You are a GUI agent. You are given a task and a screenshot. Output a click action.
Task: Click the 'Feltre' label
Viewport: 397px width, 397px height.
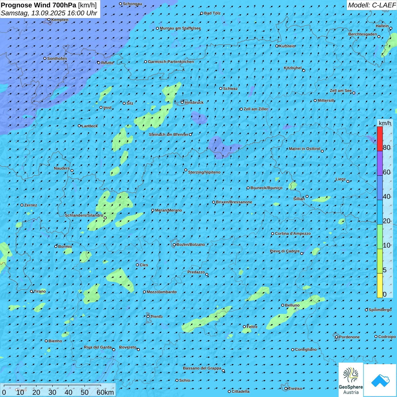point(252,327)
